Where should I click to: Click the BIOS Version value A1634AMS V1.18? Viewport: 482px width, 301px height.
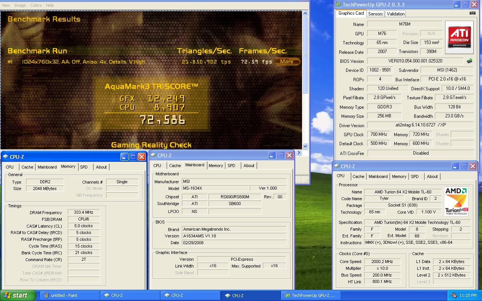[x=234, y=236]
